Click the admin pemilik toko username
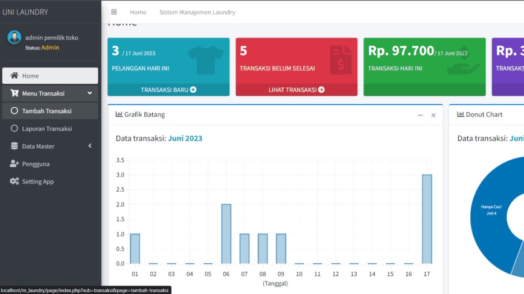 (x=52, y=38)
